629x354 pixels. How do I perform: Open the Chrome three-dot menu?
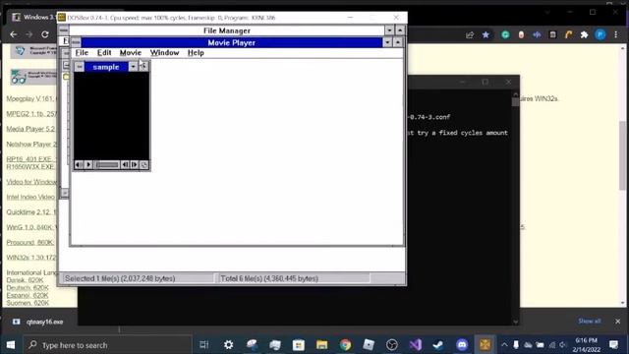coord(616,35)
